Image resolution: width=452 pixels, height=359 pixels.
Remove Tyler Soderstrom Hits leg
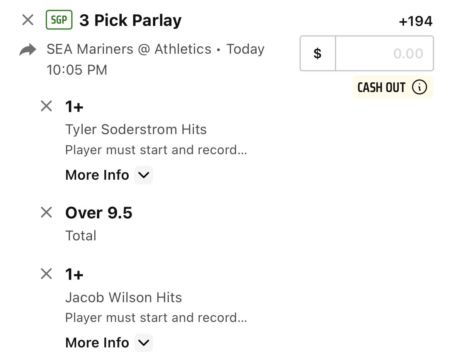tap(46, 106)
